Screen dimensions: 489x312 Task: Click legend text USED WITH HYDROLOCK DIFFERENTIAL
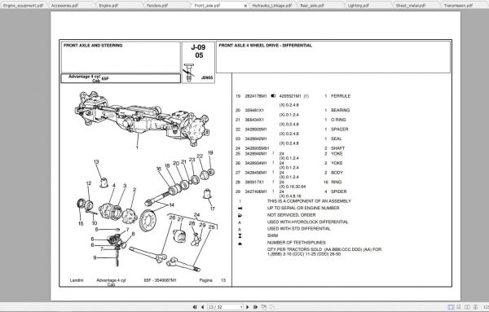308,222
